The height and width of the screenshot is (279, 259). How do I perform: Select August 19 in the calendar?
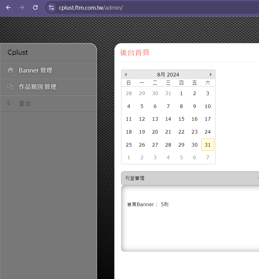(142, 132)
